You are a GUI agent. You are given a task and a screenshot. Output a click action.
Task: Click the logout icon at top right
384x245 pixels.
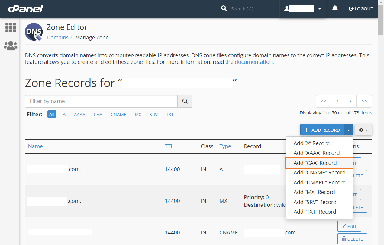point(351,8)
